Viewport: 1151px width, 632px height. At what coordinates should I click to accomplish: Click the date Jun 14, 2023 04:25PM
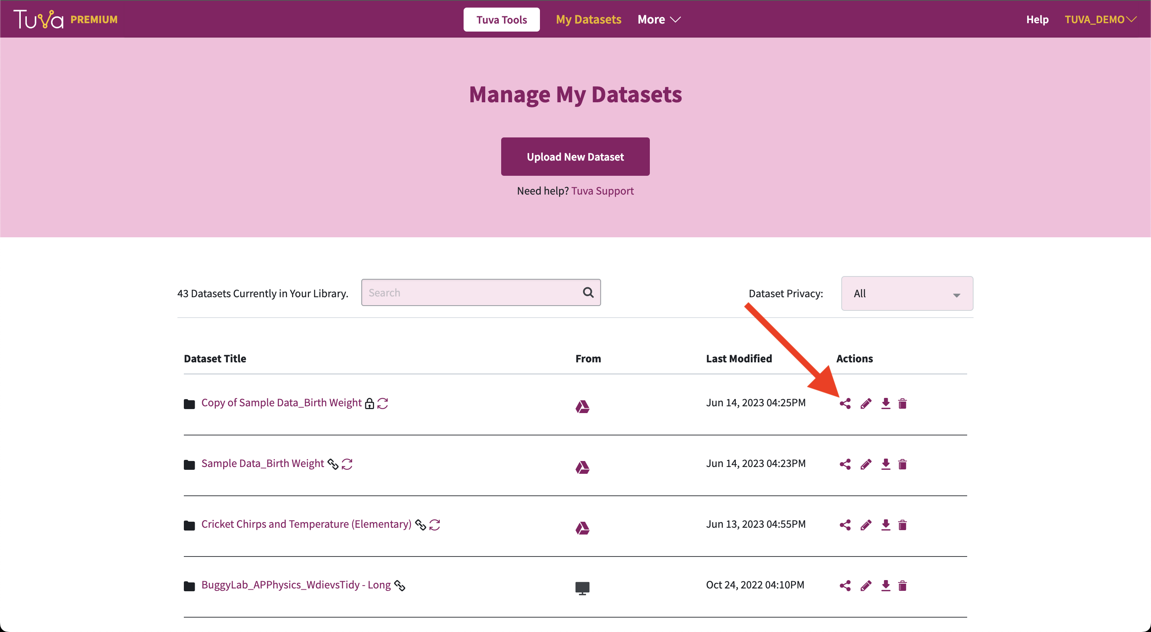click(756, 402)
